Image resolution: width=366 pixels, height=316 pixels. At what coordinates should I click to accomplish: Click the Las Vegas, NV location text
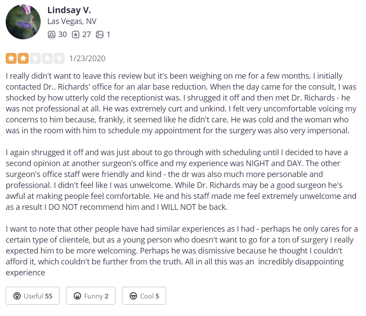click(x=72, y=21)
